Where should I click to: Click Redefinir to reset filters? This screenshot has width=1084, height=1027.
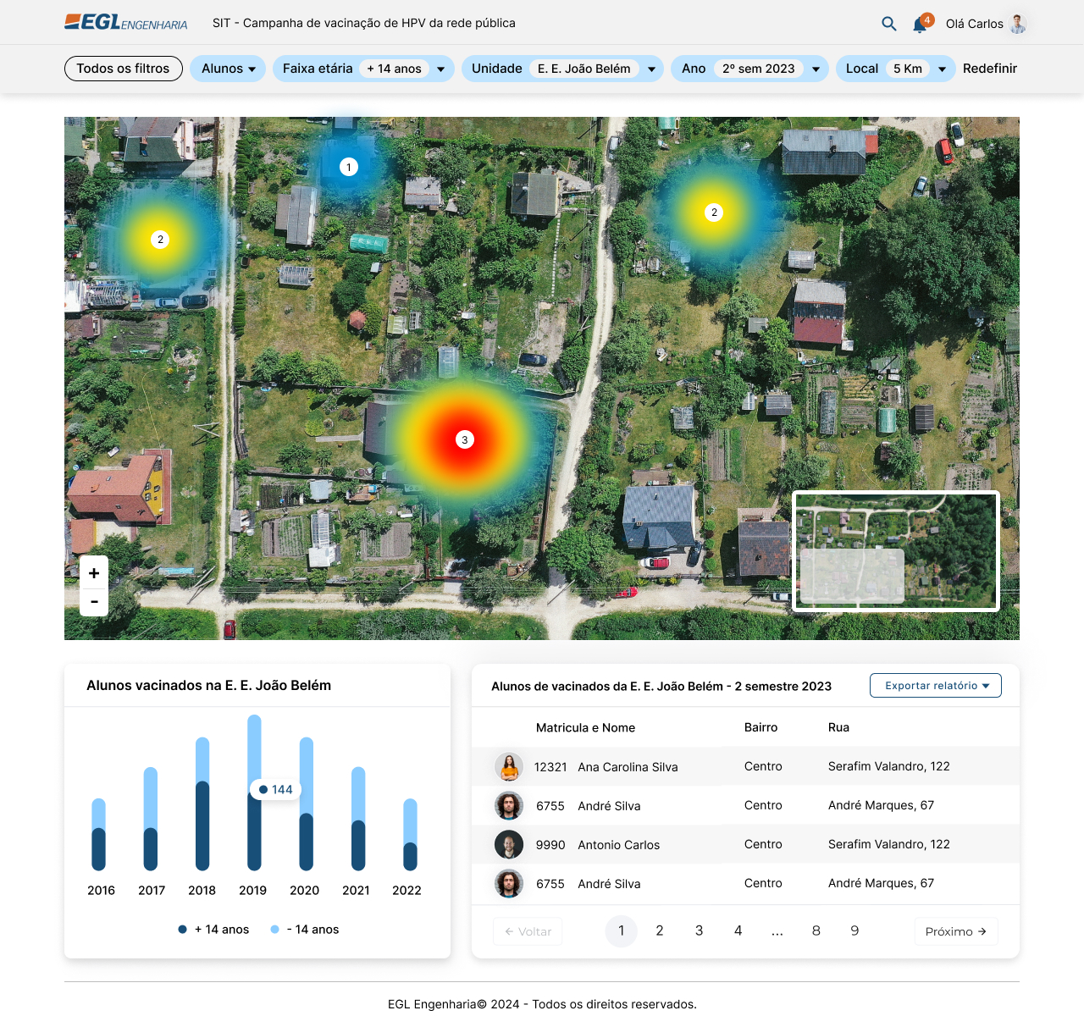click(x=989, y=69)
